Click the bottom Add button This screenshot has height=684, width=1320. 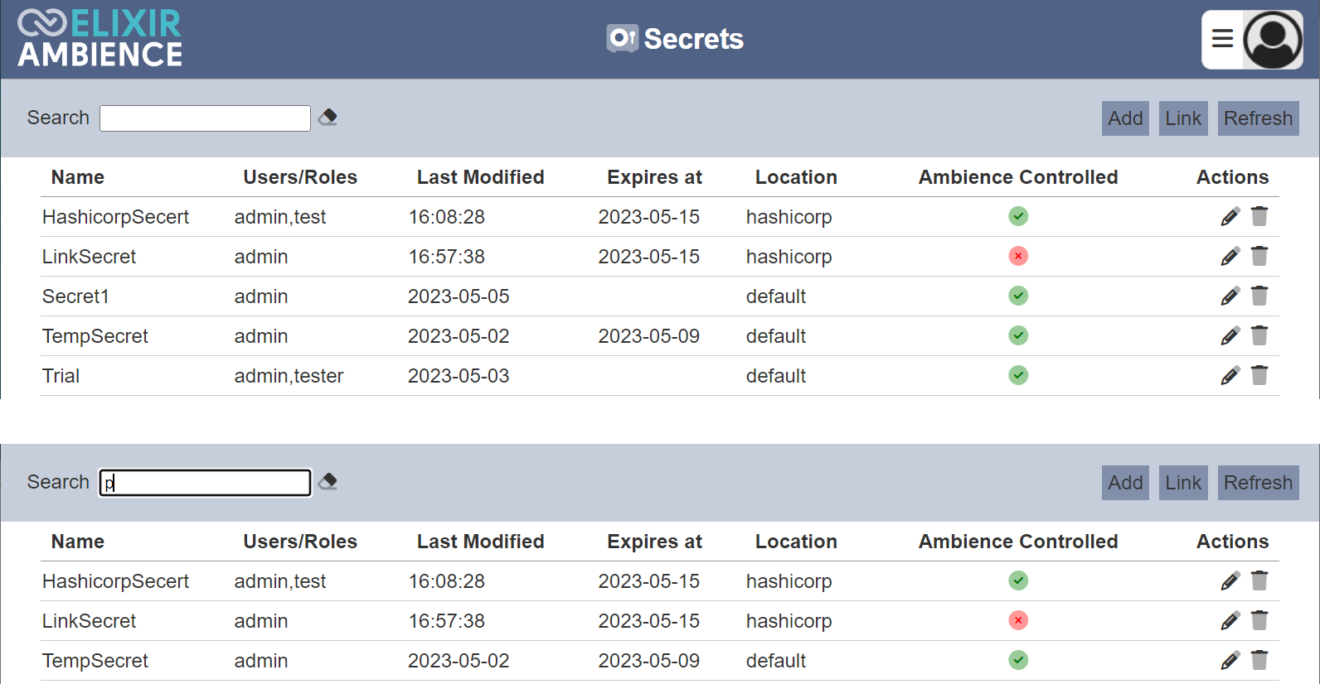pyautogui.click(x=1125, y=483)
